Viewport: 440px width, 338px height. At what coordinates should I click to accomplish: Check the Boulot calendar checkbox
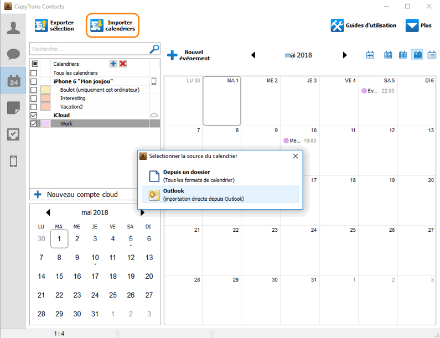click(34, 90)
